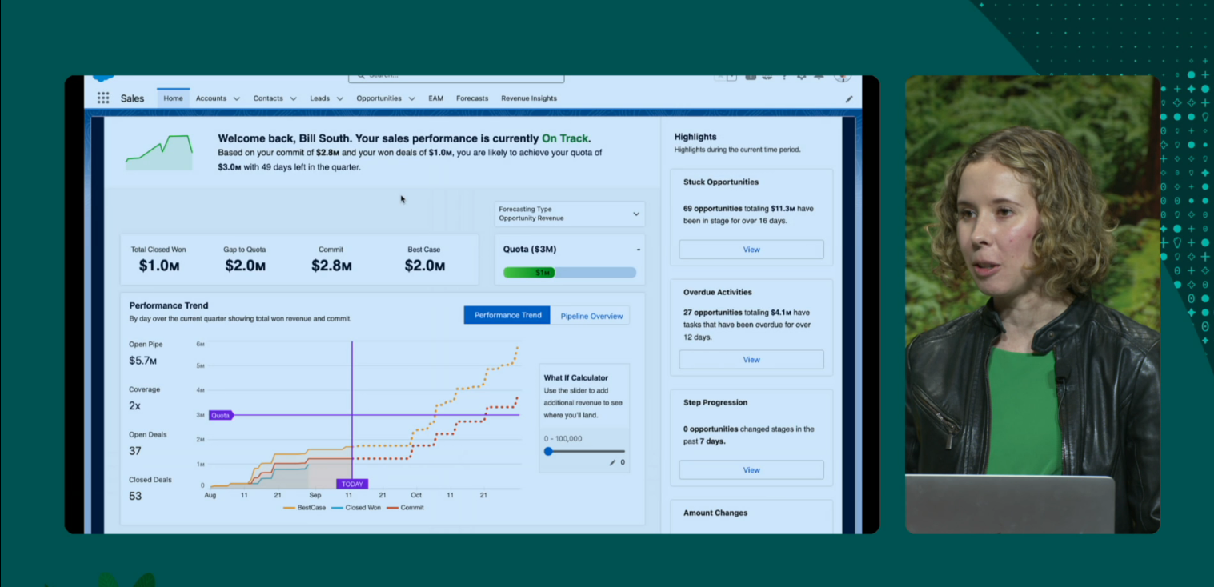
Task: Click the Commit legend entry
Action: click(x=406, y=508)
